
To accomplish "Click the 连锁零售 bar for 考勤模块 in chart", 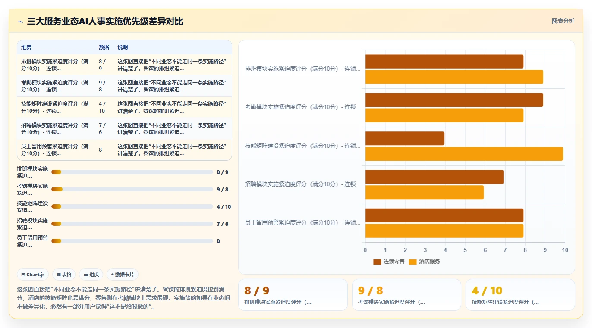I will (454, 100).
